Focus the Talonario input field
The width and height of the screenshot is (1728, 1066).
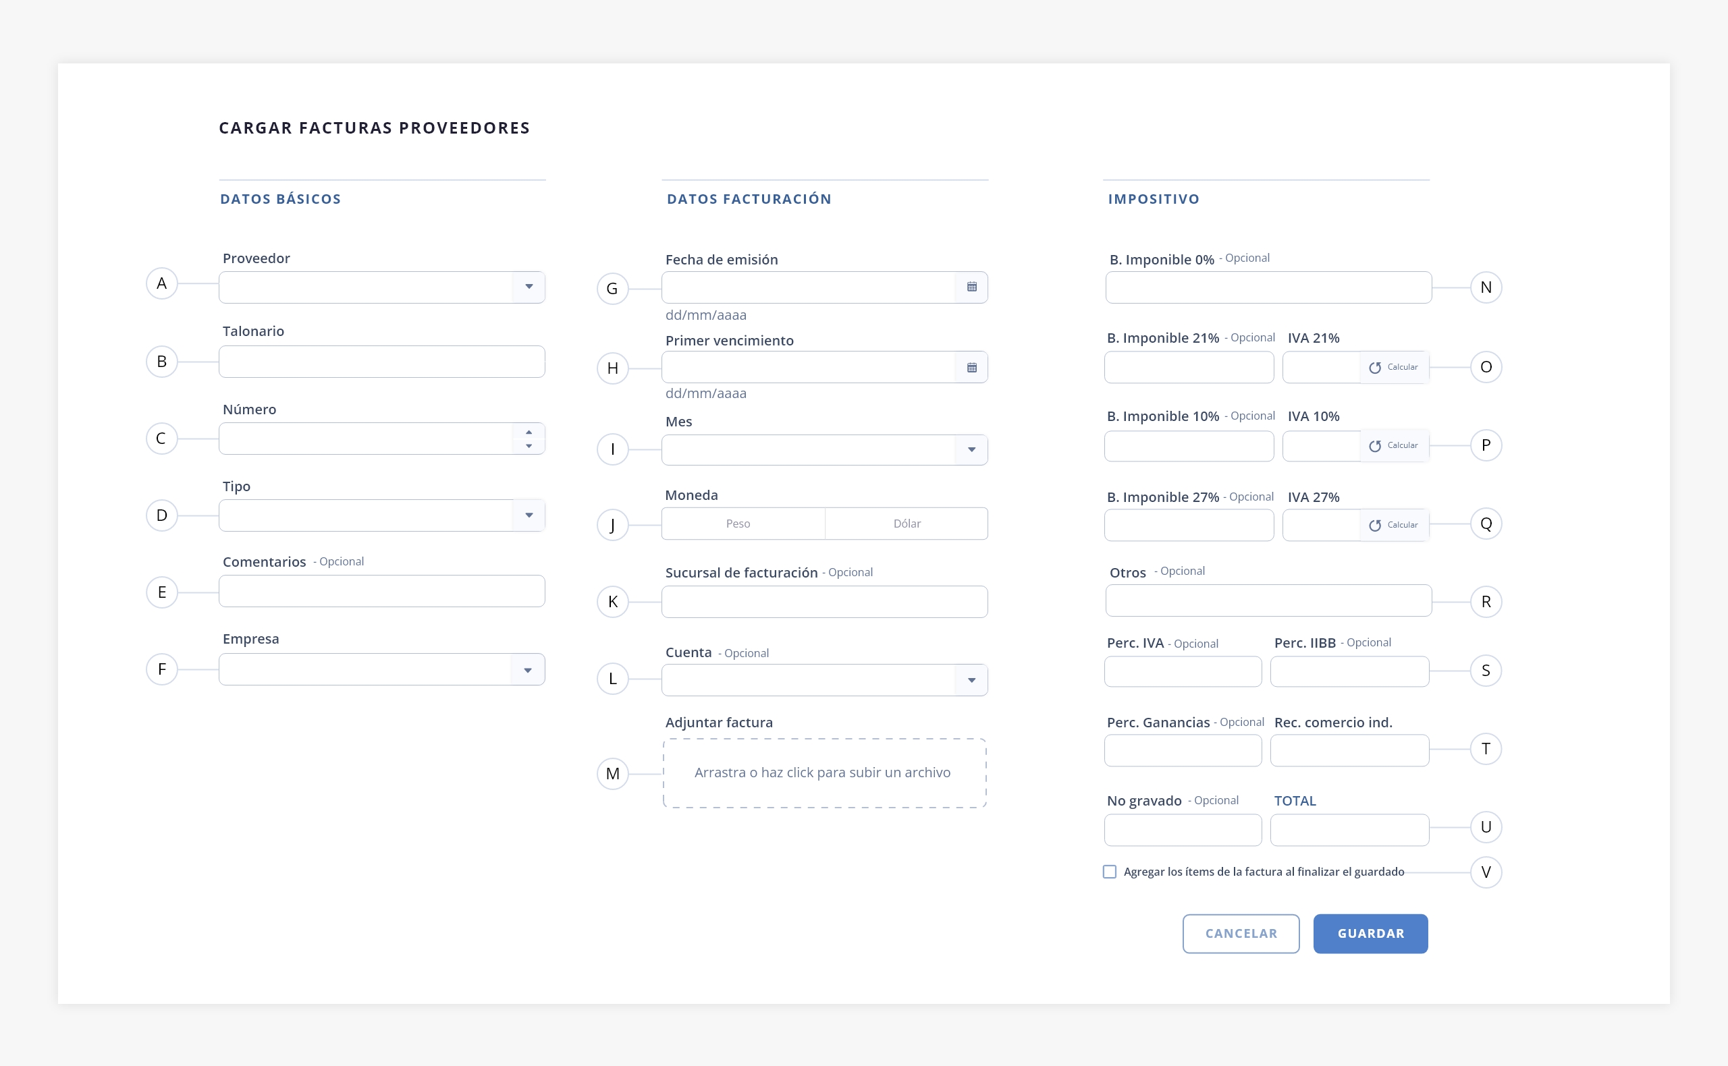point(381,362)
